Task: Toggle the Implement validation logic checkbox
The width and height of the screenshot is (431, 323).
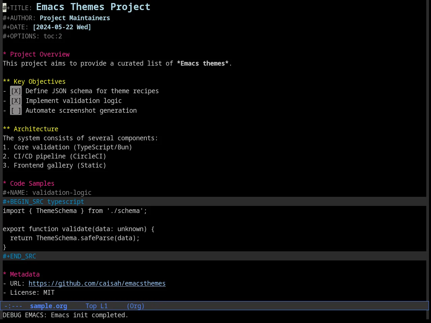Action: [16, 101]
